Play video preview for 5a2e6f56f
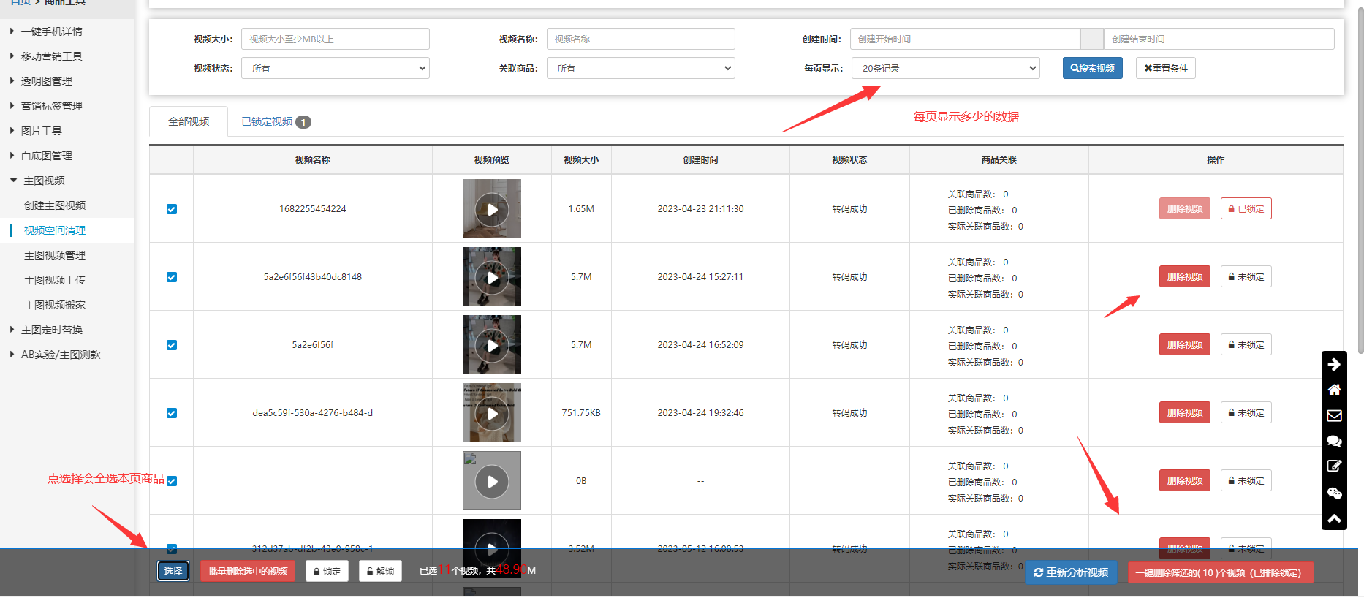The height and width of the screenshot is (598, 1364). click(492, 345)
